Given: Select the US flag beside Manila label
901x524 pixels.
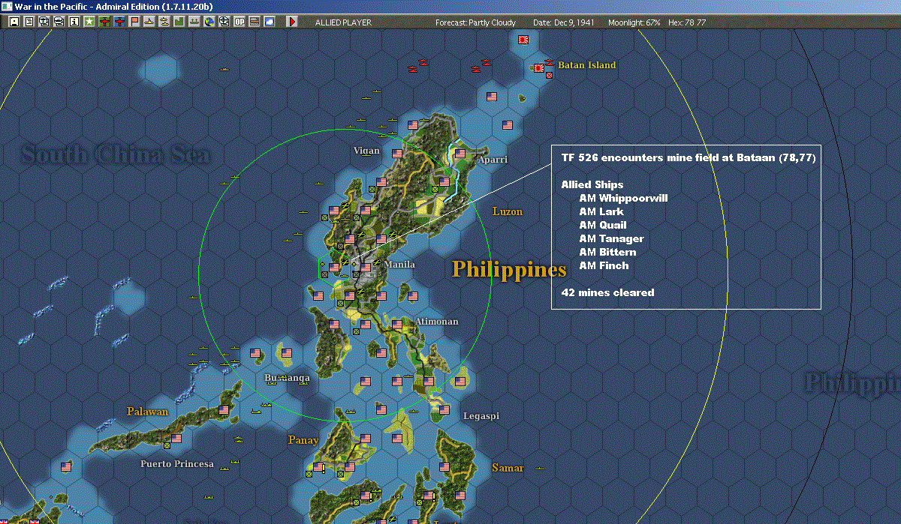Looking at the screenshot, I should pos(366,266).
